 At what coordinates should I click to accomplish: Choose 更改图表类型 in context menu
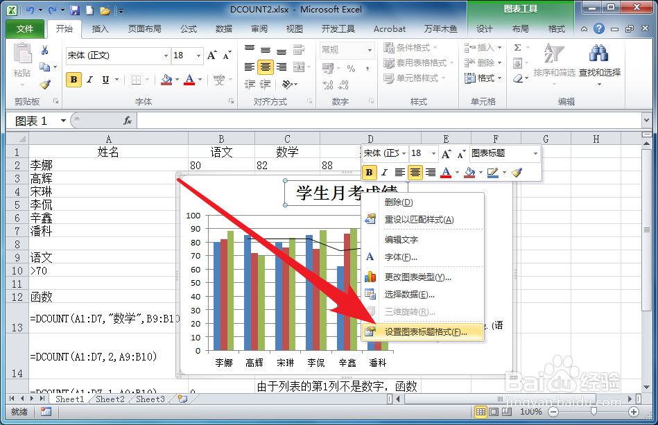tap(422, 277)
